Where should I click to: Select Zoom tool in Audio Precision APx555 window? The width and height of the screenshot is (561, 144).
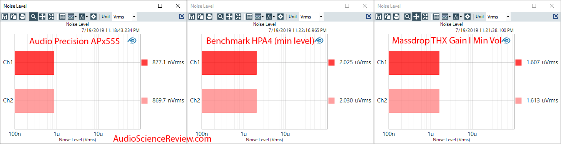[33, 17]
